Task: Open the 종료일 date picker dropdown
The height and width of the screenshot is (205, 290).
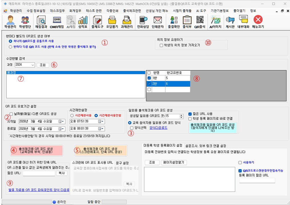Action: [x=61, y=129]
